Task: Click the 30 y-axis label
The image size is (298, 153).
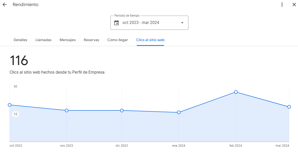Action: (15, 86)
